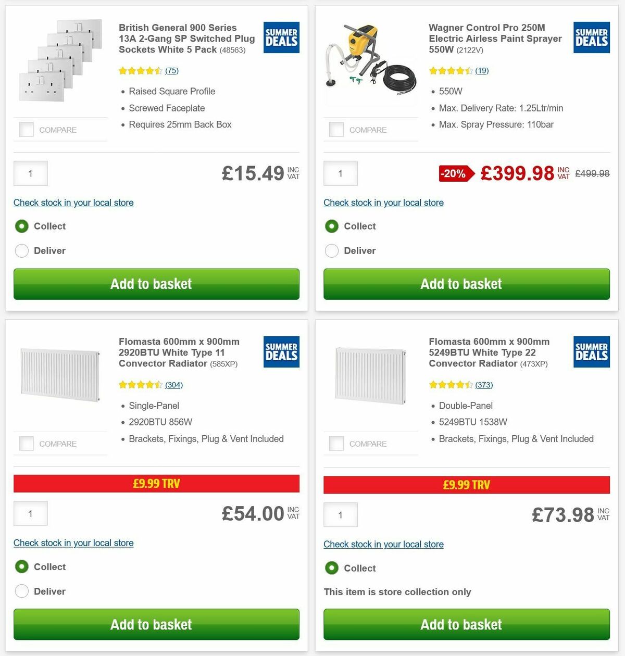Viewport: 625px width, 656px height.
Task: Click the SUMMER DEALS badge on the Type 11 radiator
Action: [x=281, y=351]
